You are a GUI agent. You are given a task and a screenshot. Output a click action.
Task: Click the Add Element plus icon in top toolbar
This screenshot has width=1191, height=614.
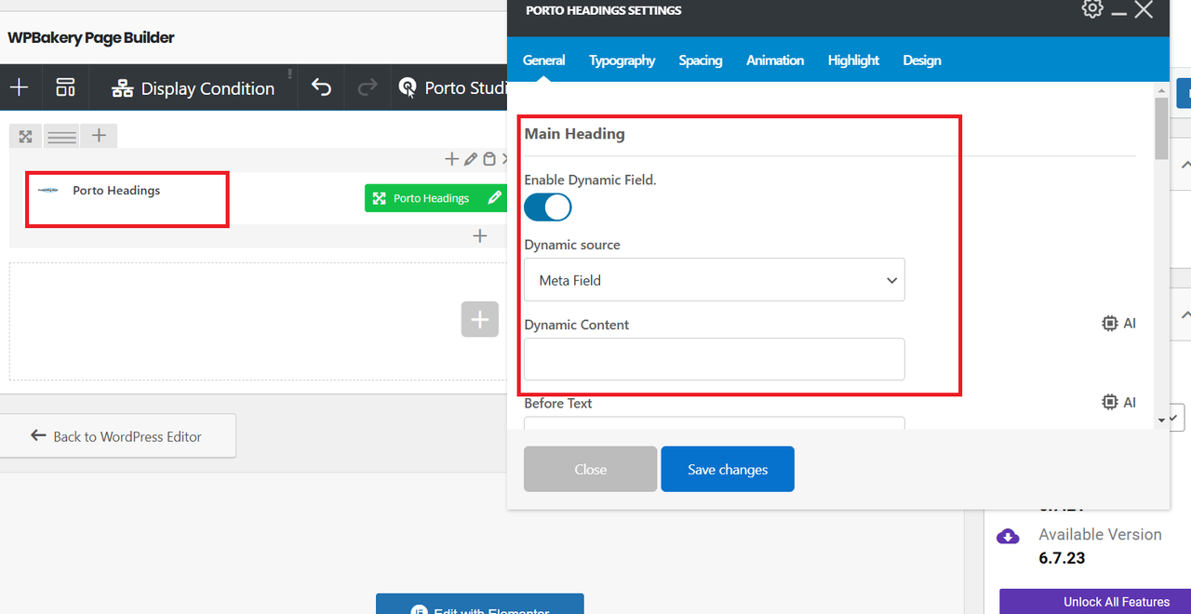coord(20,87)
